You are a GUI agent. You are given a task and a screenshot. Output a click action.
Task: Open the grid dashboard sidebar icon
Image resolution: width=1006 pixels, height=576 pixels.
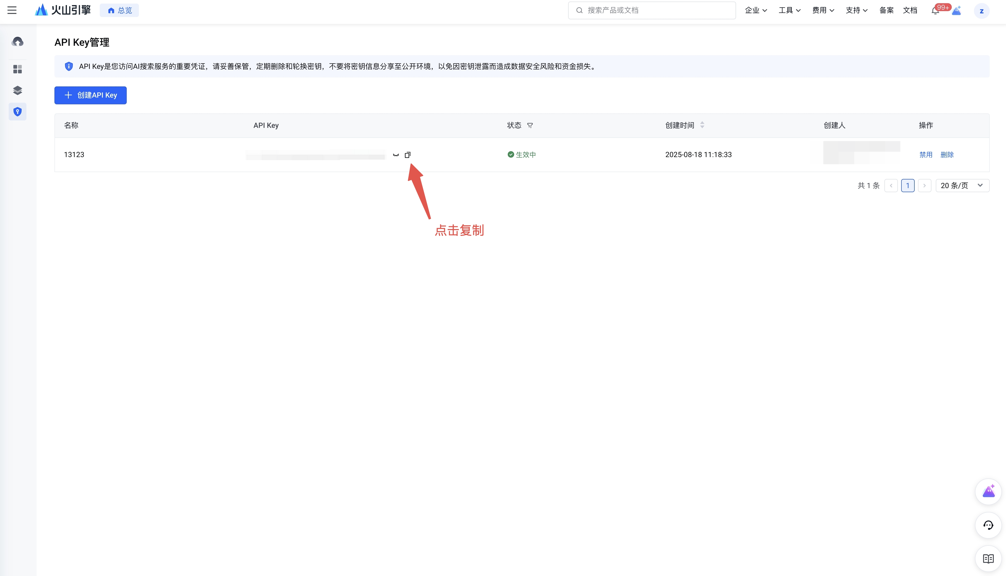(x=17, y=69)
